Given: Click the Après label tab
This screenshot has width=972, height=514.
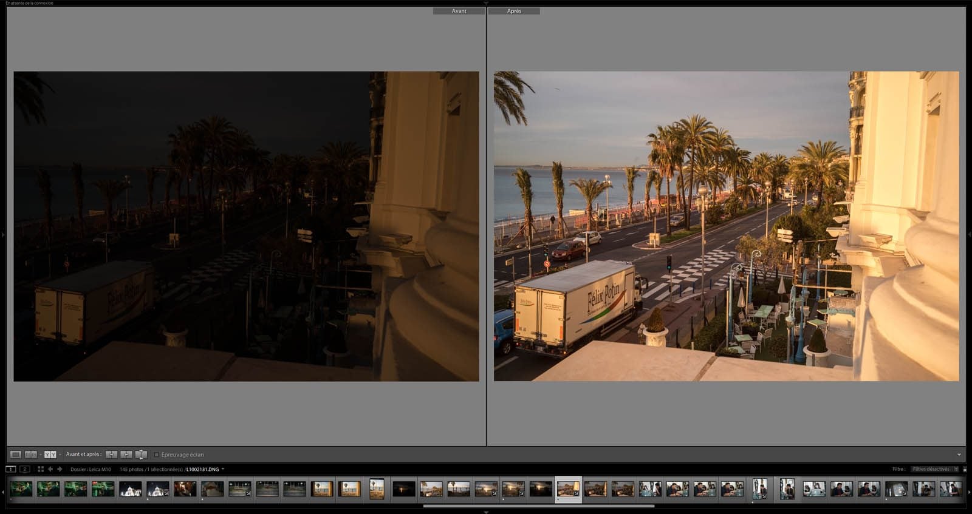Looking at the screenshot, I should (x=514, y=11).
